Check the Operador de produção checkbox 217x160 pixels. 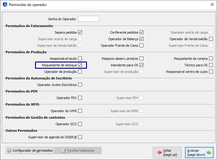[80, 72]
